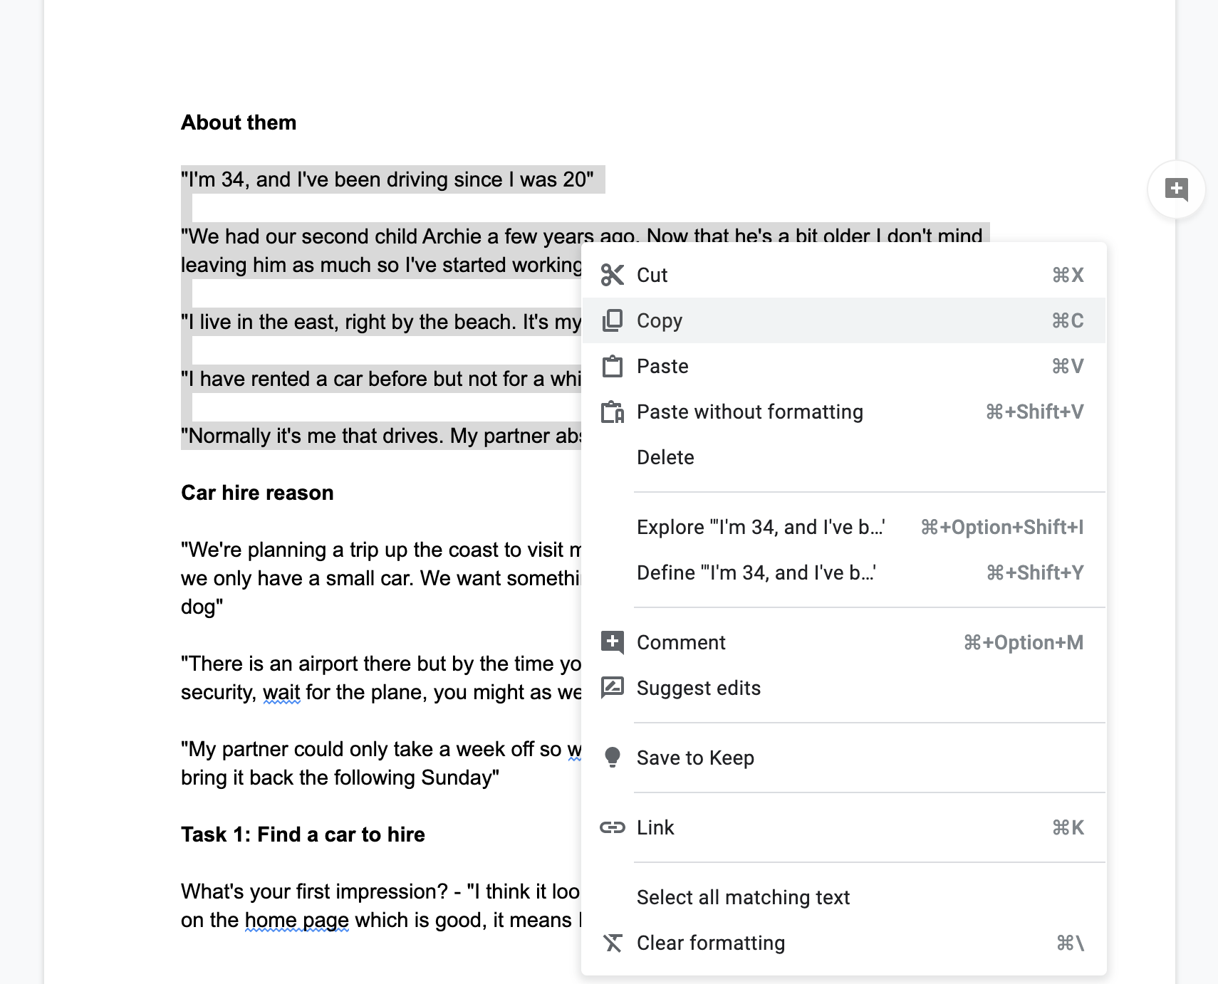The width and height of the screenshot is (1218, 984).
Task: Click the chain Link icon
Action: pos(613,827)
